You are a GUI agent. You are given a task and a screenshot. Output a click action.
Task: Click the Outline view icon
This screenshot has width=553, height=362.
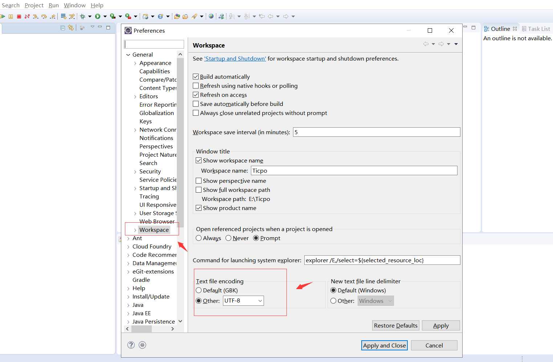point(487,29)
